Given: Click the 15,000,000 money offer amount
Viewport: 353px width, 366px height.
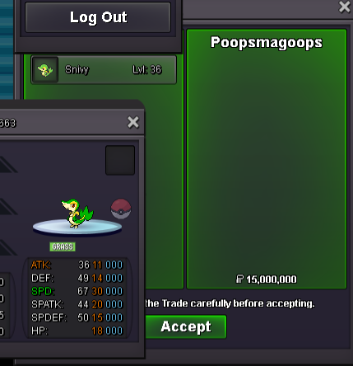Looking at the screenshot, I should 272,279.
